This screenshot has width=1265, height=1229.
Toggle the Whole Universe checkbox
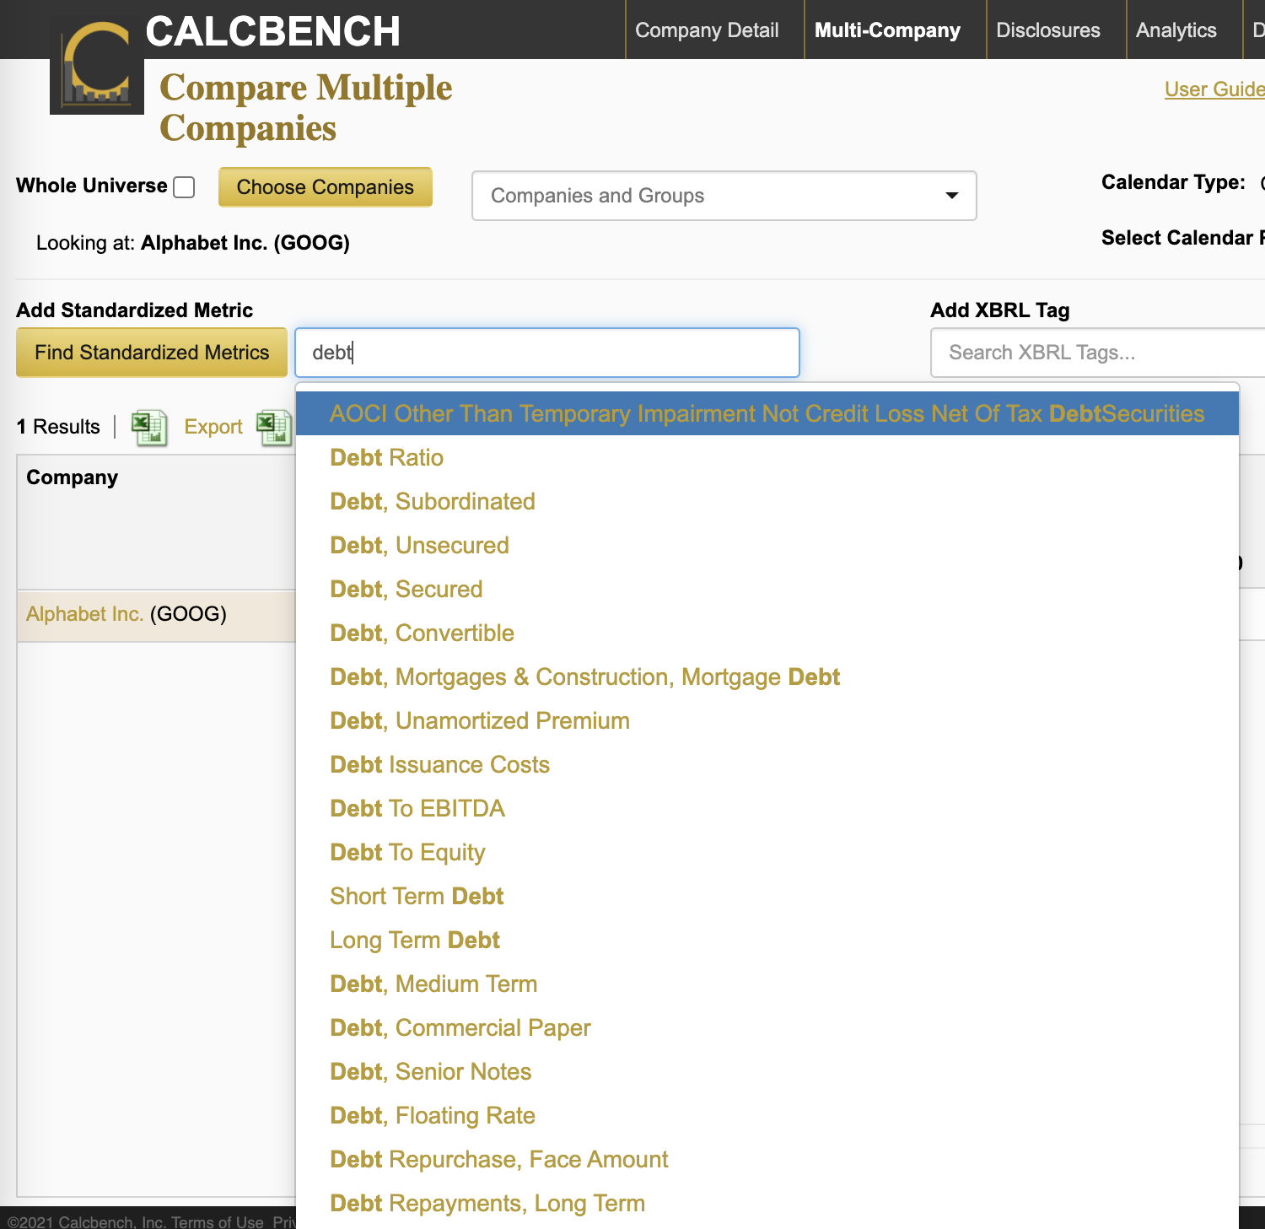click(184, 187)
